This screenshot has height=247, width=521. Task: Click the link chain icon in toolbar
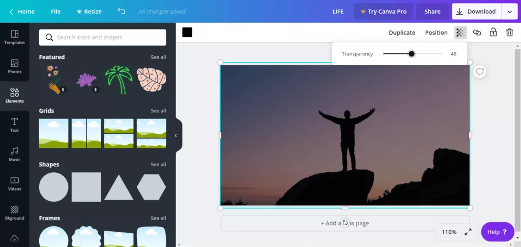(x=477, y=33)
